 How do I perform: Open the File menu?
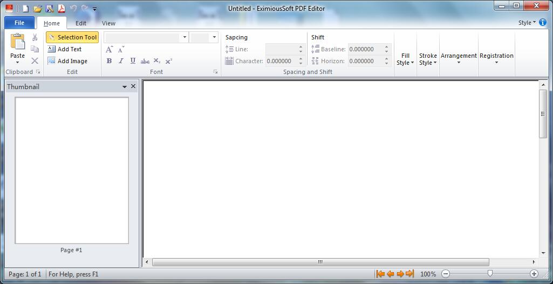19,23
